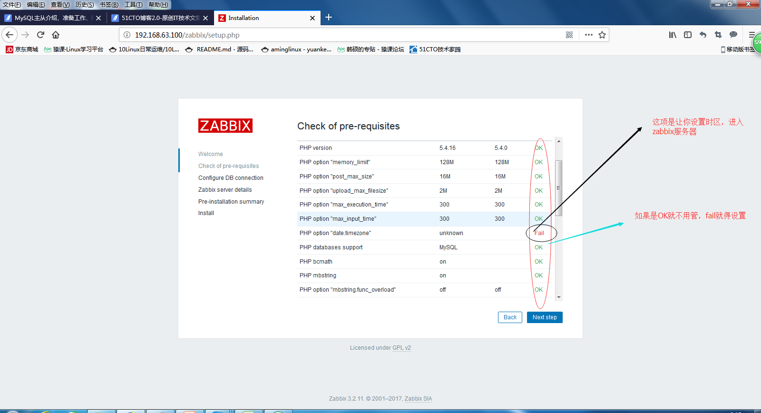Click PHP option "memory_limit" row label
The image size is (761, 413).
[335, 162]
